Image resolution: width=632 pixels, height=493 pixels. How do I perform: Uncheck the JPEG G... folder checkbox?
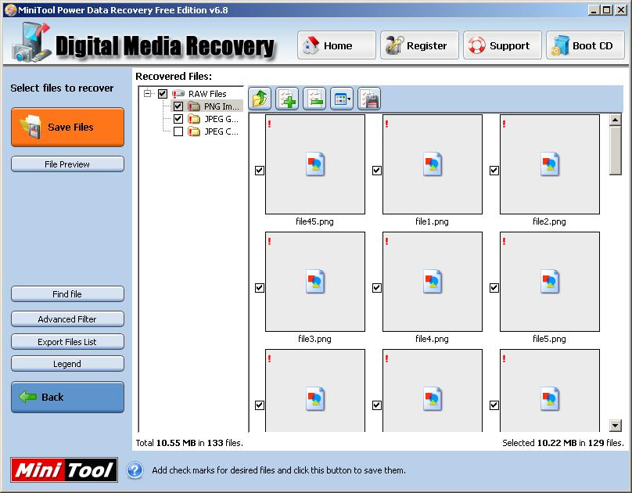coord(178,119)
